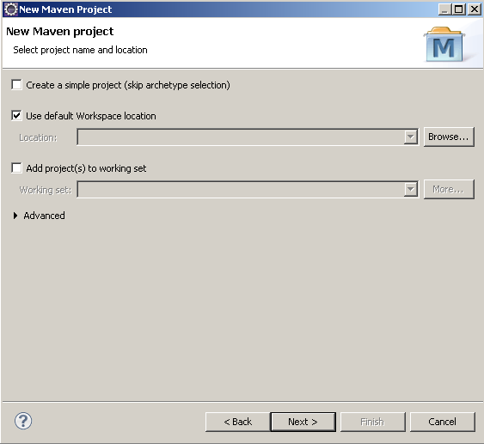Expand the Advanced section
This screenshot has height=444, width=484.
(x=15, y=216)
